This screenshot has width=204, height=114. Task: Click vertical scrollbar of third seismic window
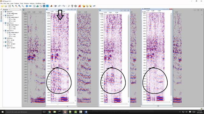[x=128, y=58]
